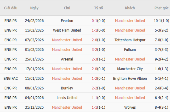Viewport: 170px width, 112px height.
Task: Select Burnley home team name
Action: click(x=67, y=88)
